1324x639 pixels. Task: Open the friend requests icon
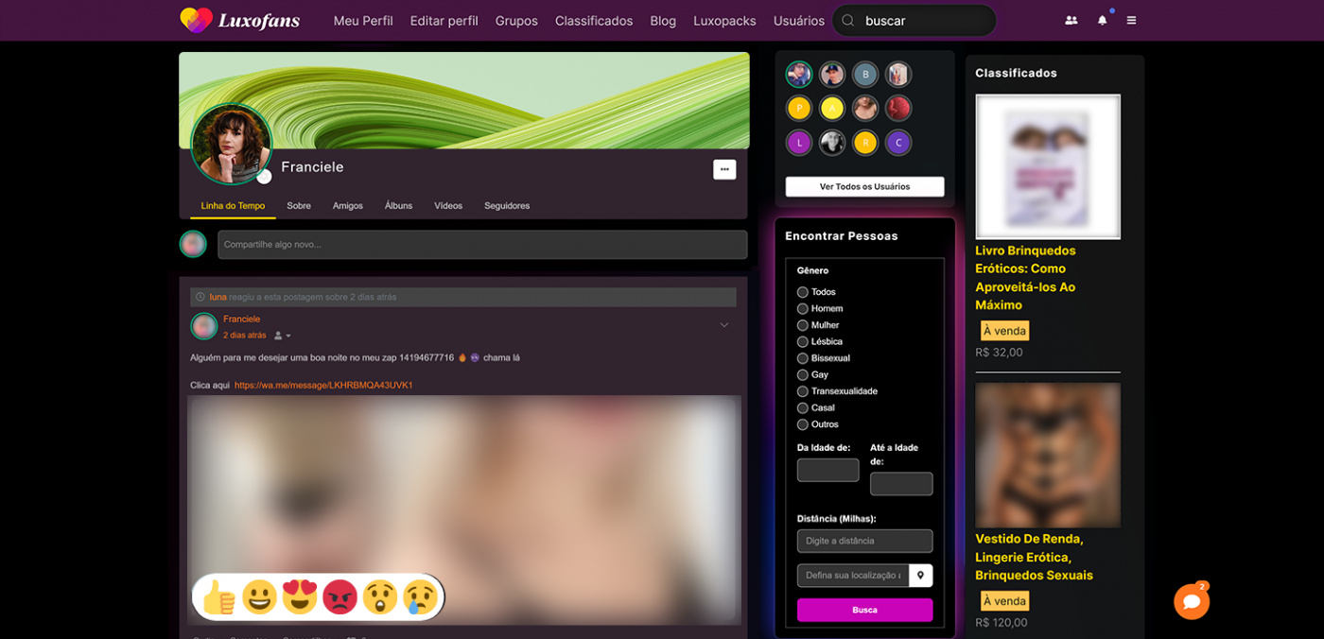1071,20
